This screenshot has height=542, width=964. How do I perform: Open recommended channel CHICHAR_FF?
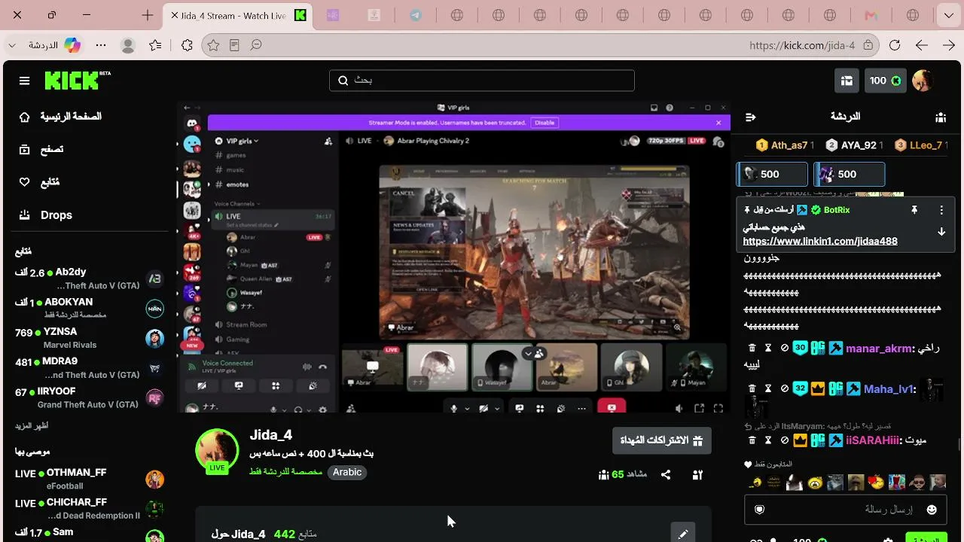point(90,508)
